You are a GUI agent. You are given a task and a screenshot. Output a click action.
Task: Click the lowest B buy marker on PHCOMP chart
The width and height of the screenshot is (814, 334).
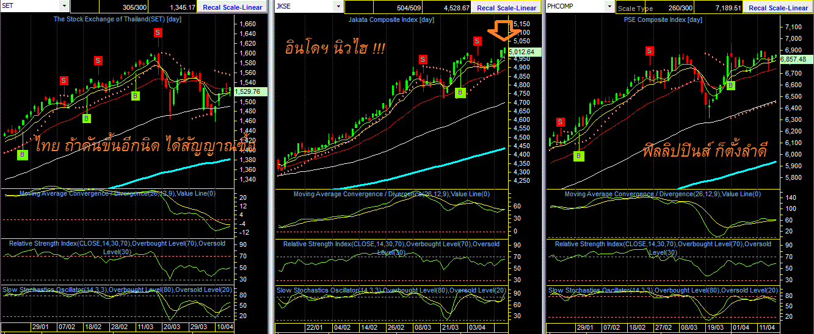[580, 156]
